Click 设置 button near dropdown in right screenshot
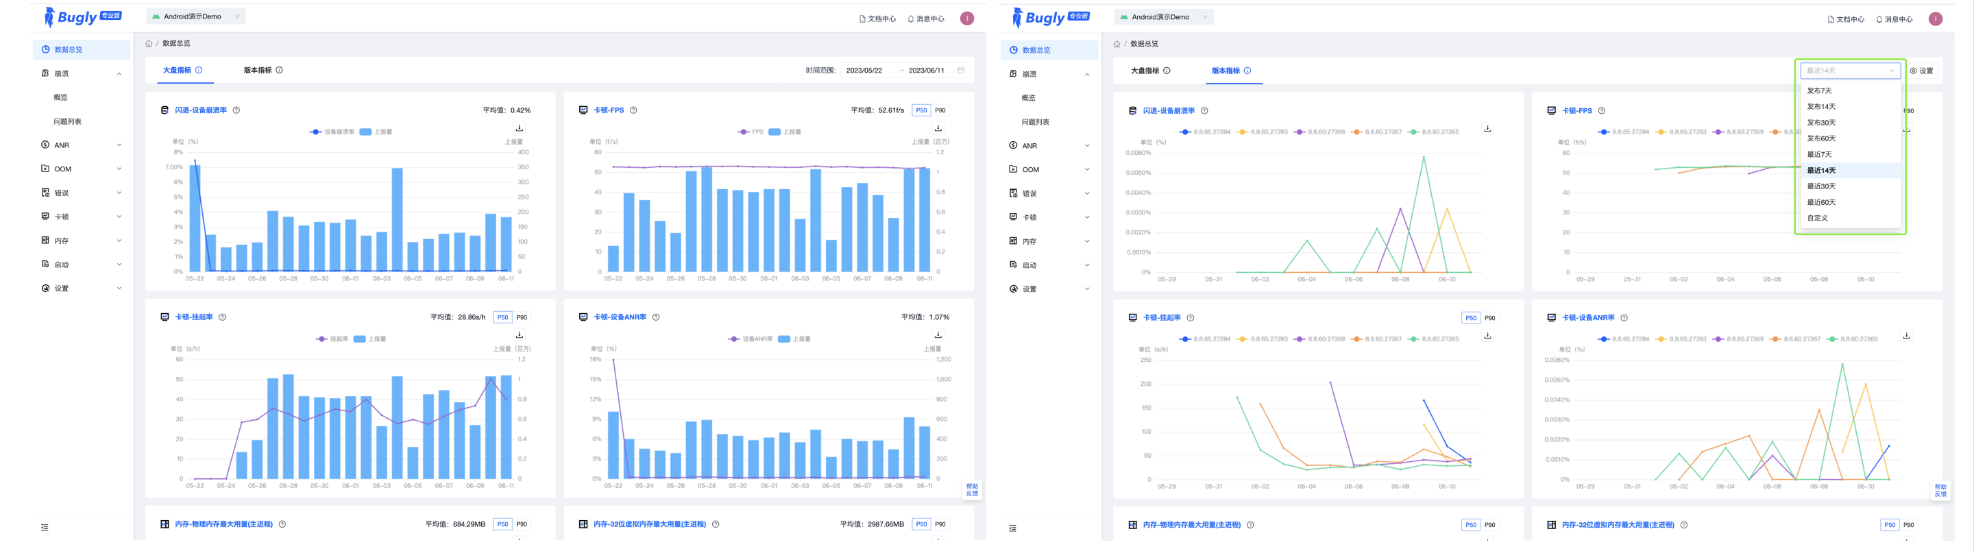 pos(1921,71)
